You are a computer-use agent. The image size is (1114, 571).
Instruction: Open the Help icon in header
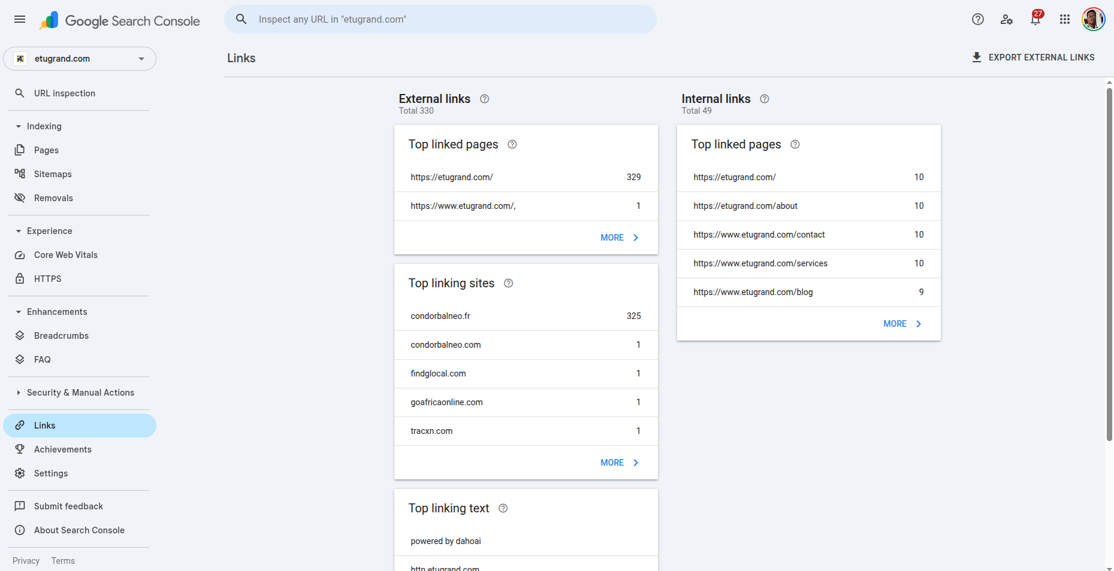977,19
